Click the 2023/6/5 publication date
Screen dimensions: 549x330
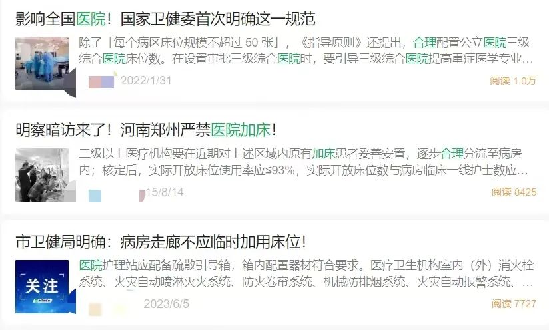coord(167,303)
